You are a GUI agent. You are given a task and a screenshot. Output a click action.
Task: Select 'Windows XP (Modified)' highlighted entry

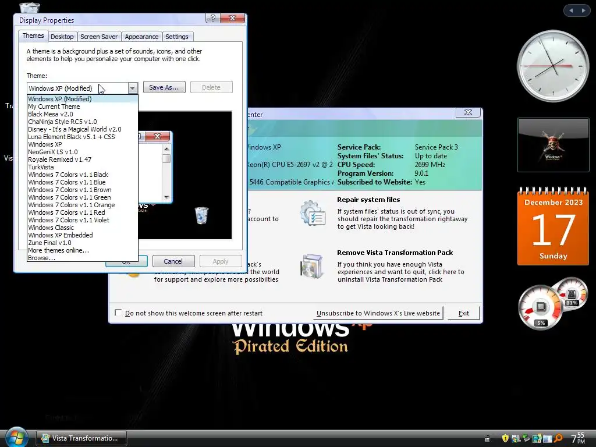point(83,99)
